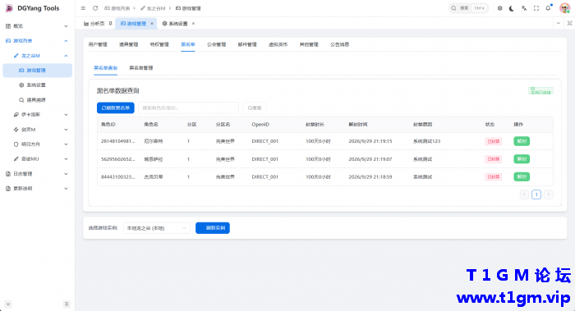575x311 pixels.
Task: Open notifications bell icon
Action: 549,8
